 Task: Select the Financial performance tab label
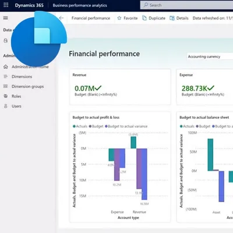(91, 18)
